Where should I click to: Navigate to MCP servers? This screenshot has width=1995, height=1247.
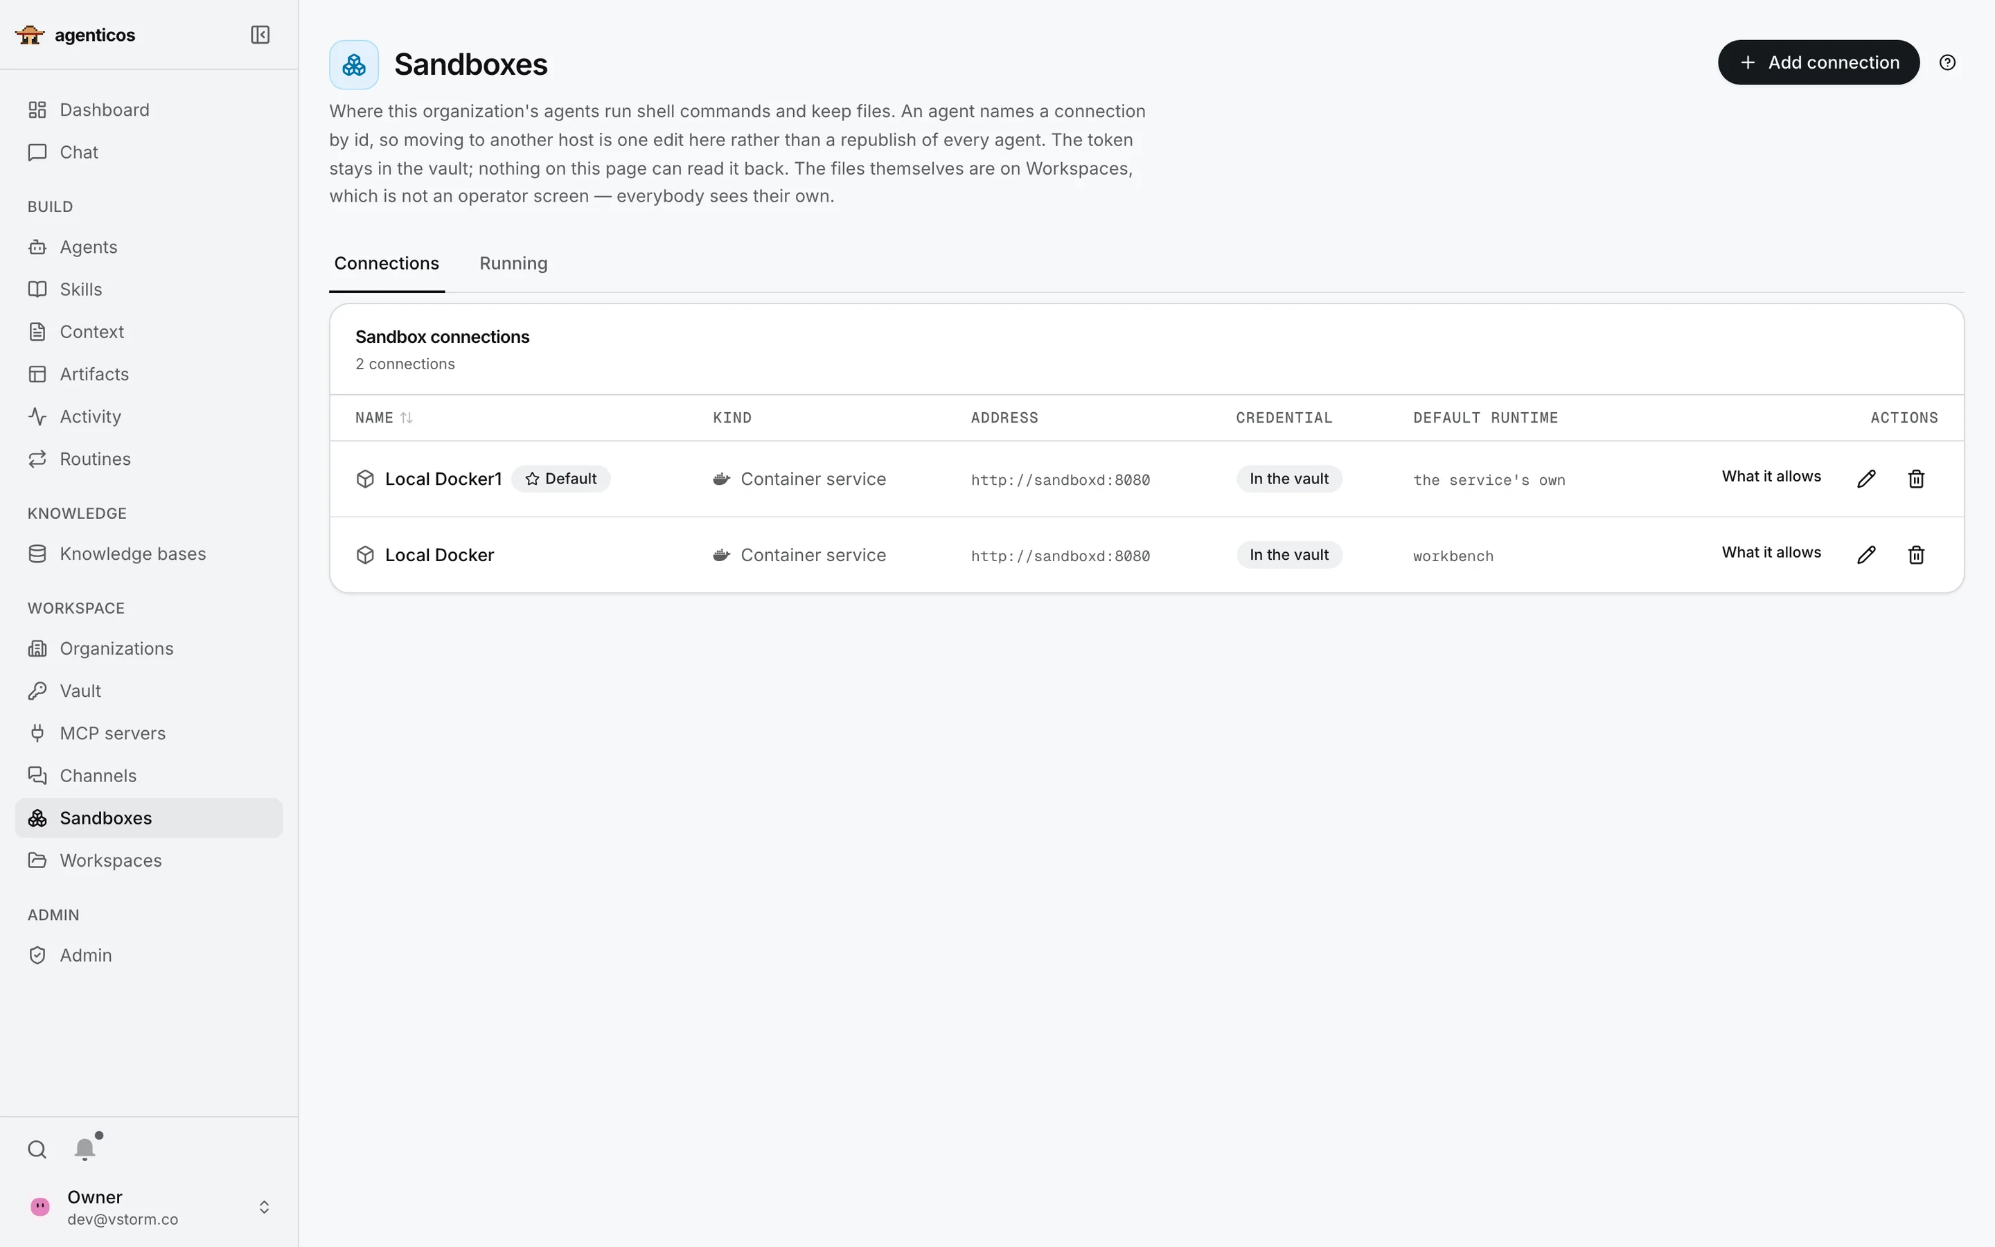(148, 733)
